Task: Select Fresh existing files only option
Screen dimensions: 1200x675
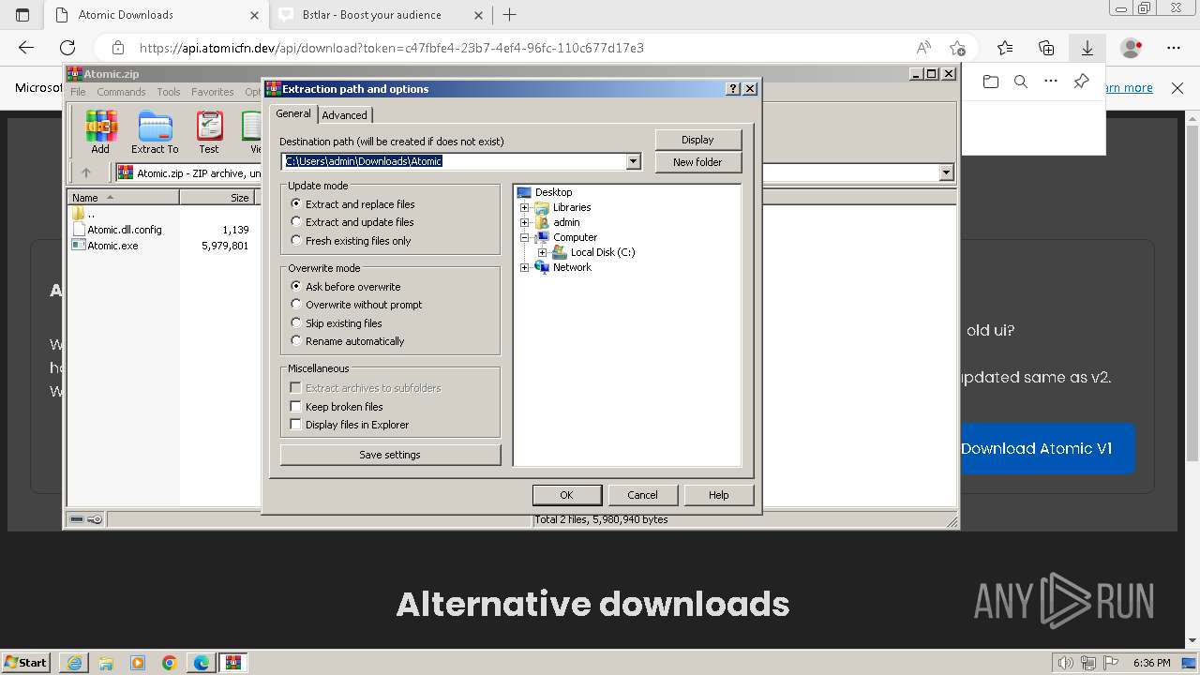Action: click(x=351, y=241)
